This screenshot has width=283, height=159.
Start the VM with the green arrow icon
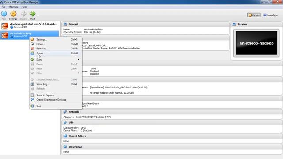point(32,14)
